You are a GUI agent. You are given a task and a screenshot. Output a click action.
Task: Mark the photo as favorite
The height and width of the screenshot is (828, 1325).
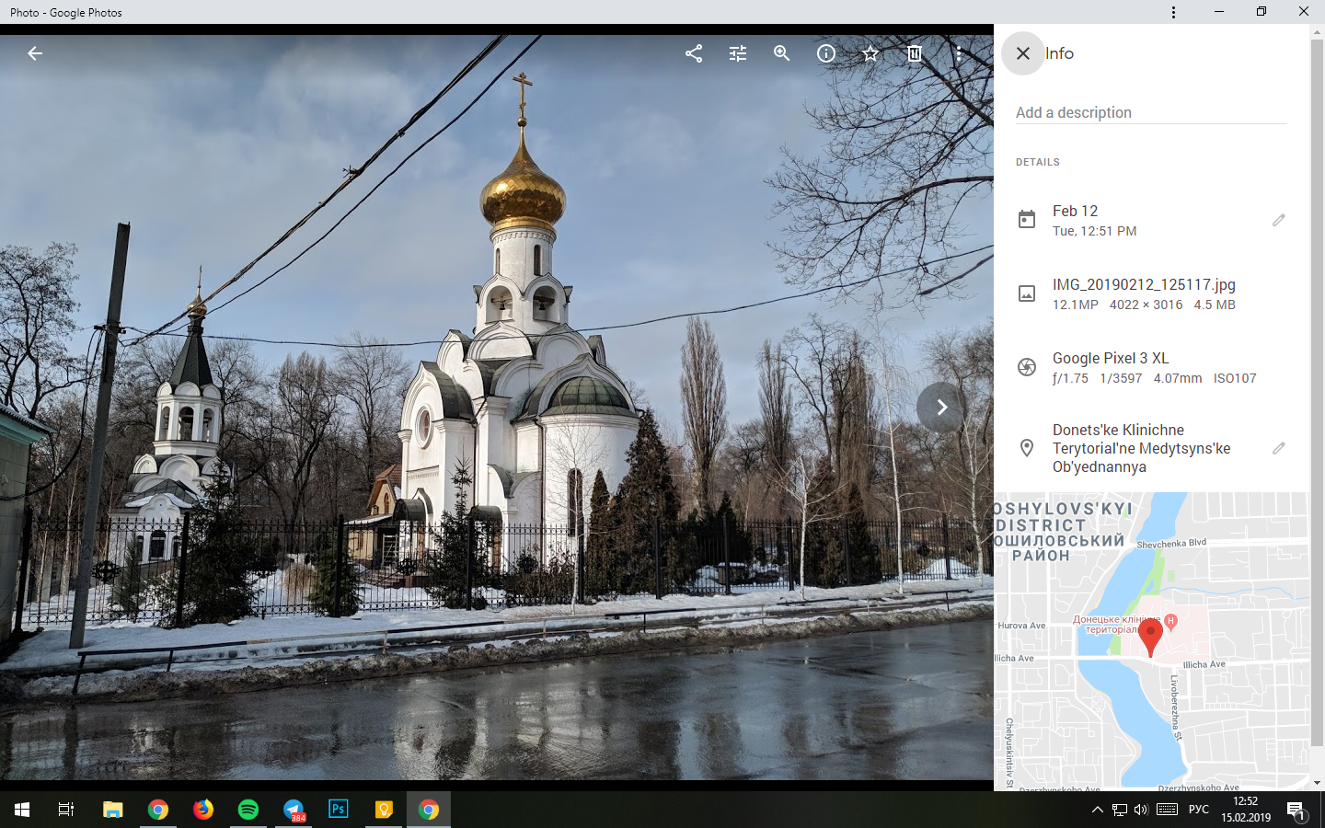[x=870, y=53]
